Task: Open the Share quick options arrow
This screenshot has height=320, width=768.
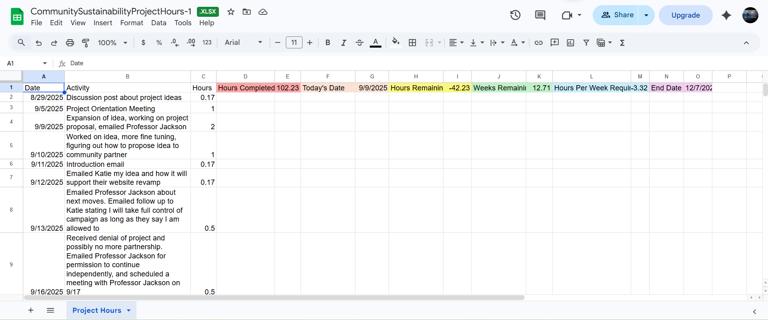Action: coord(646,15)
